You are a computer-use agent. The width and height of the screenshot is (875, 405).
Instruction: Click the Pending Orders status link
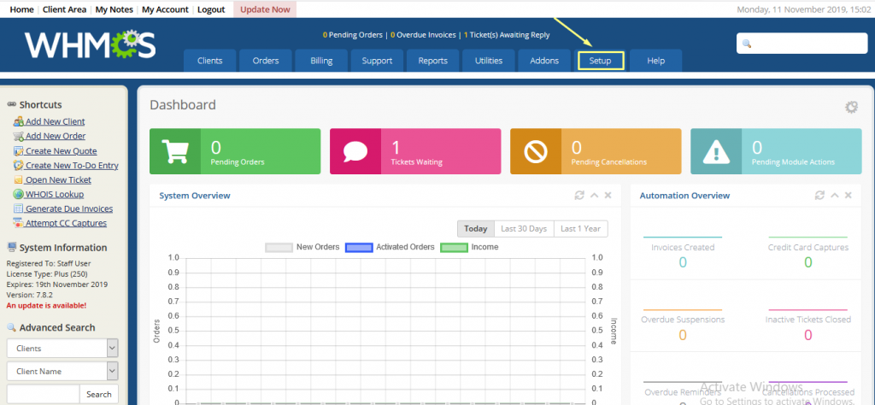click(x=352, y=35)
